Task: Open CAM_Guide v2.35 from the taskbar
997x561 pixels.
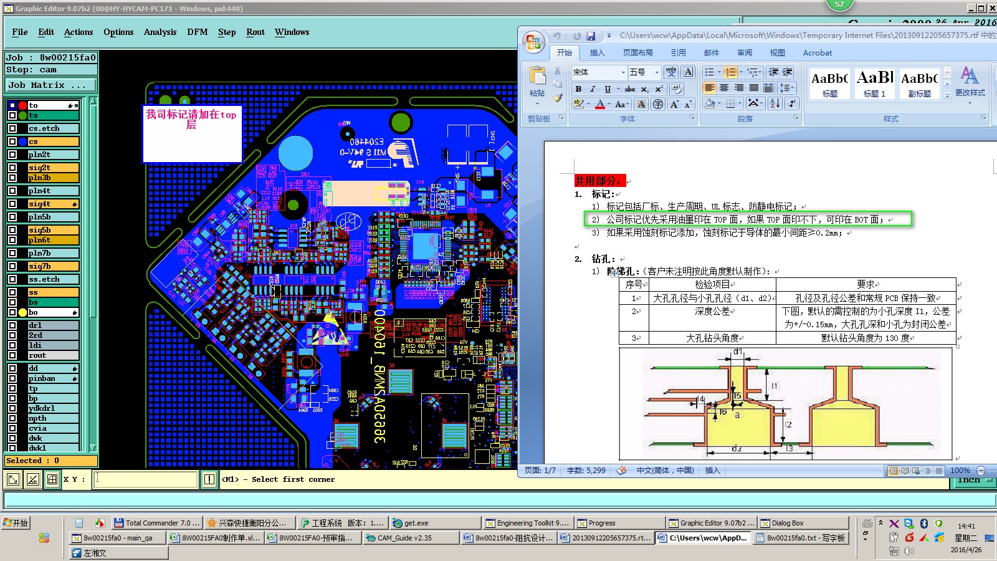Action: (x=411, y=538)
